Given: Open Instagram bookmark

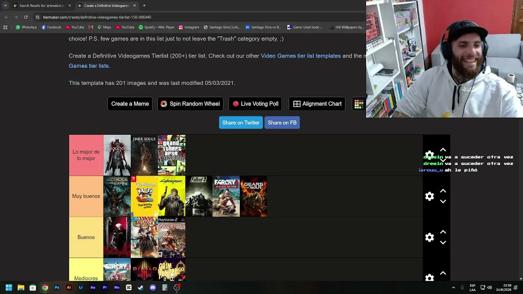Looking at the screenshot, I should [189, 27].
